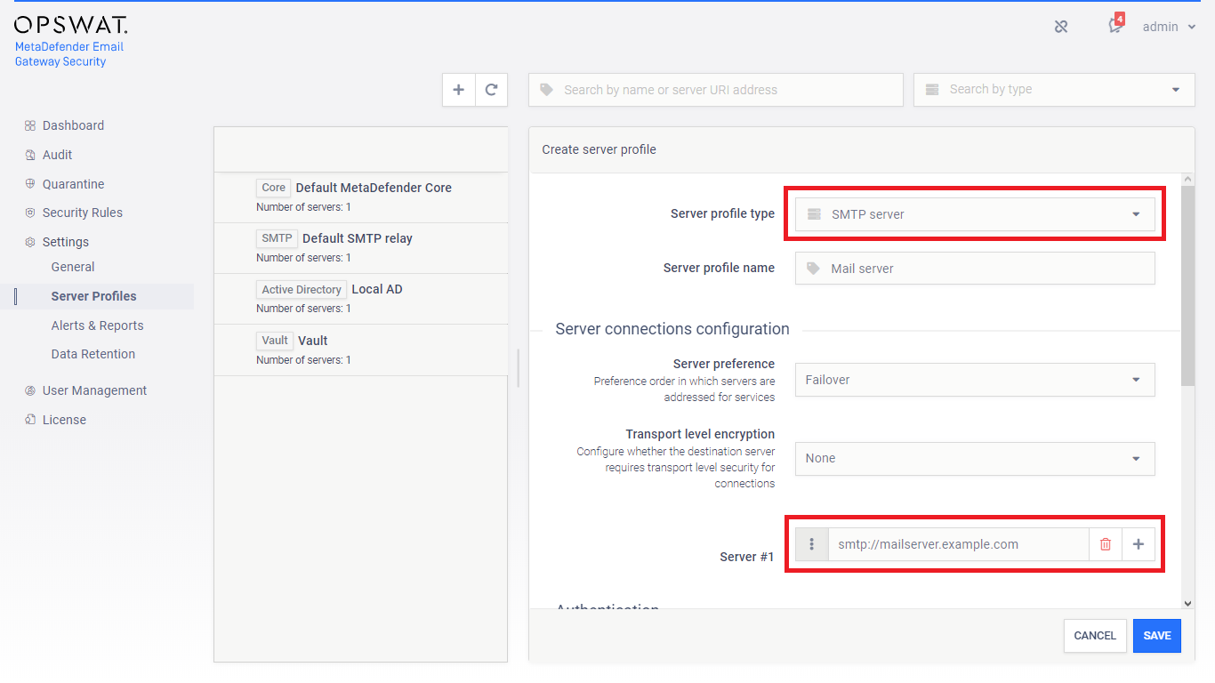Open the Server preference Failover dropdown

tap(975, 380)
